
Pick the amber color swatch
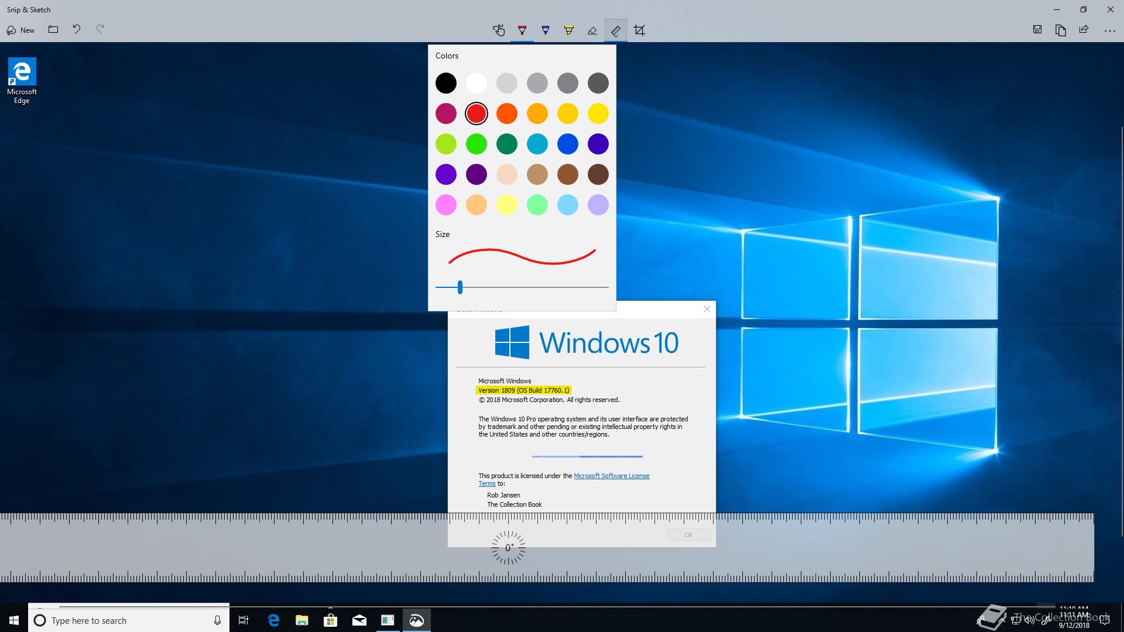pyautogui.click(x=537, y=114)
